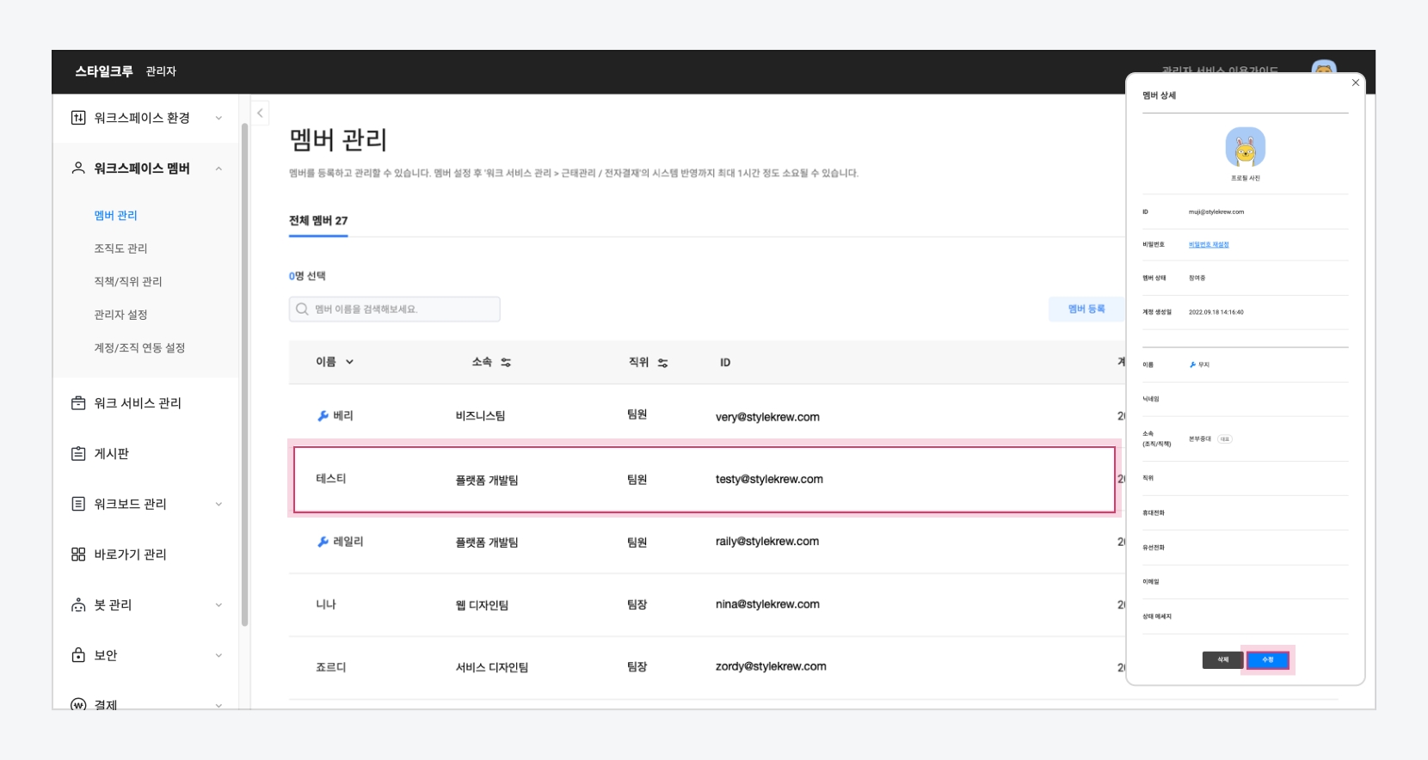
Task: Click the 비밀번호 재설정 link
Action: click(1209, 245)
